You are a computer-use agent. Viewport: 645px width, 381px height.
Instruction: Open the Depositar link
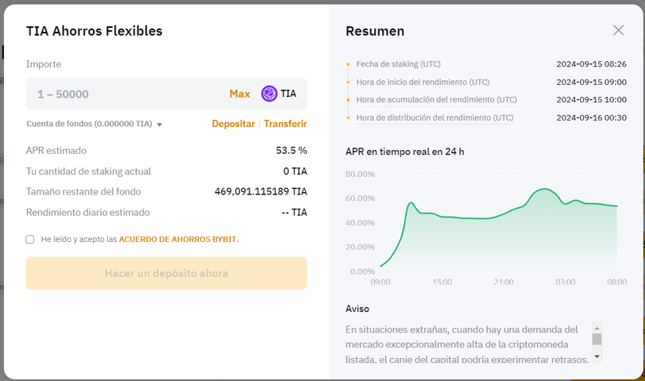[x=234, y=124]
